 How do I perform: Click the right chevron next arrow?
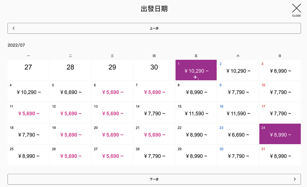coord(295,179)
